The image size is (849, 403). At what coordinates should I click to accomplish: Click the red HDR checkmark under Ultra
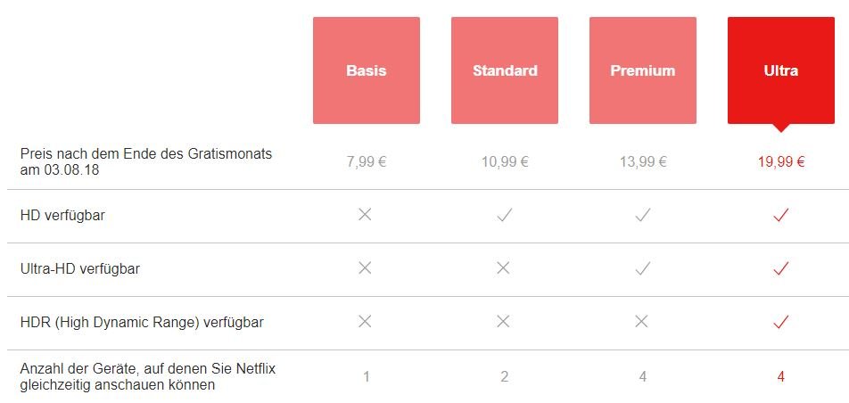pos(781,322)
